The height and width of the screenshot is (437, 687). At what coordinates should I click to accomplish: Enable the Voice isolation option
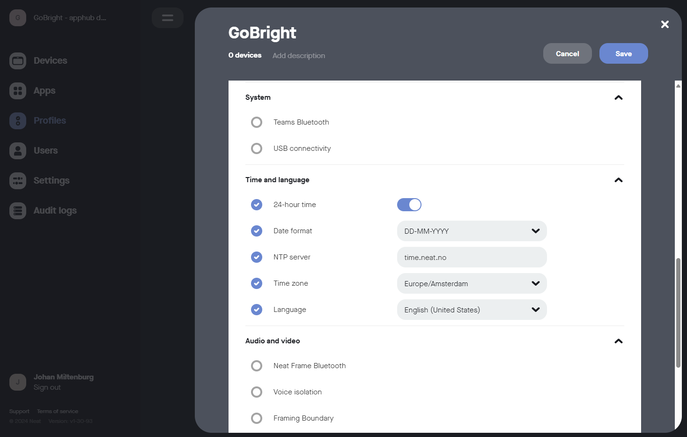(257, 392)
